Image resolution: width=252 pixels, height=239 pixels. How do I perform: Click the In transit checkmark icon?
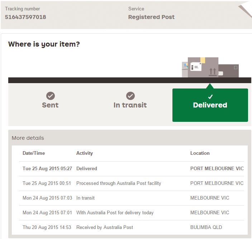130,96
